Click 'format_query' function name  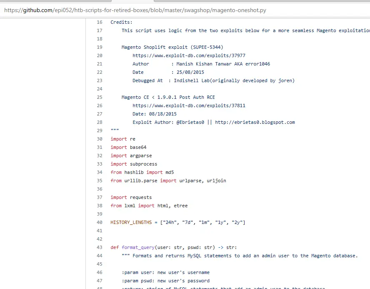pyautogui.click(x=138, y=247)
